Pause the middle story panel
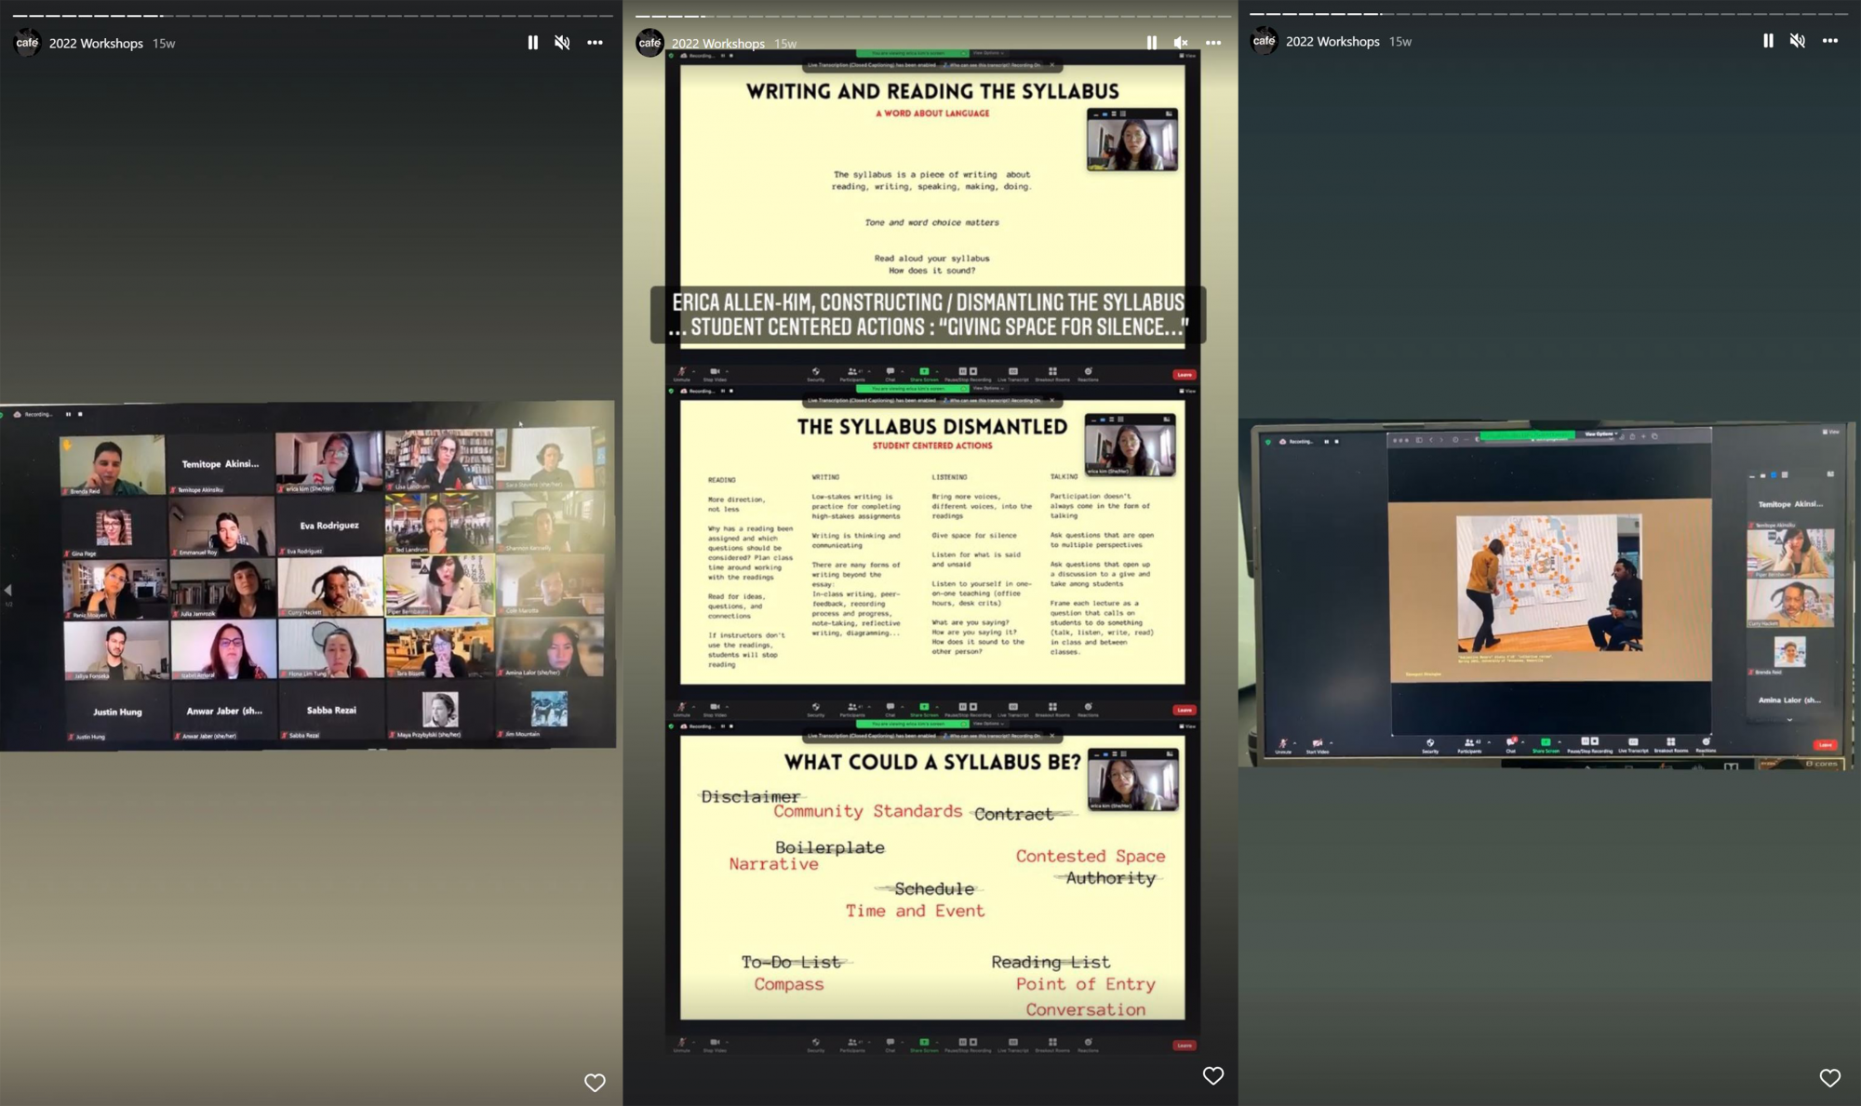The image size is (1861, 1106). click(1151, 43)
